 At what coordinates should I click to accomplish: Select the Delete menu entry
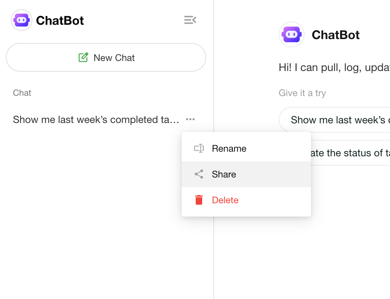[x=225, y=200]
